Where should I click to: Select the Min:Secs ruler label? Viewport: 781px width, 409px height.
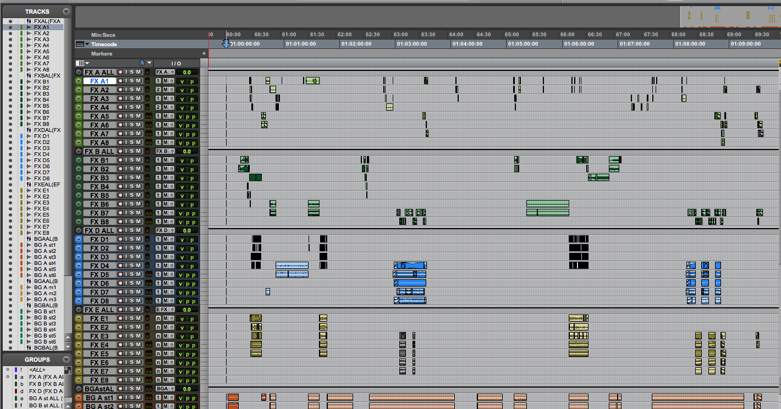point(103,35)
